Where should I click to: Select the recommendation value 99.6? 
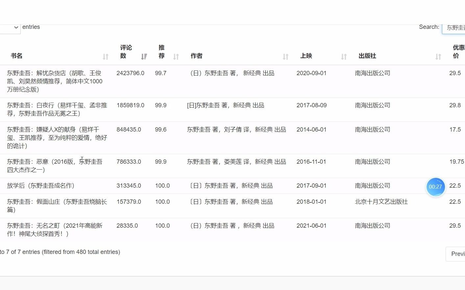[x=161, y=130]
